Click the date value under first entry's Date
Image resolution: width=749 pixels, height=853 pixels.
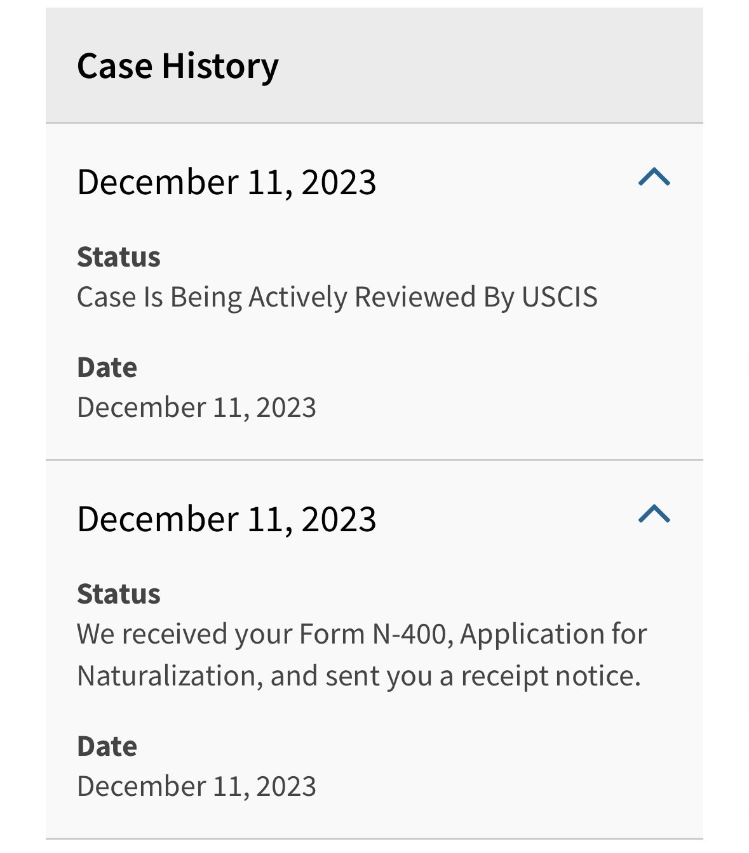pyautogui.click(x=196, y=407)
